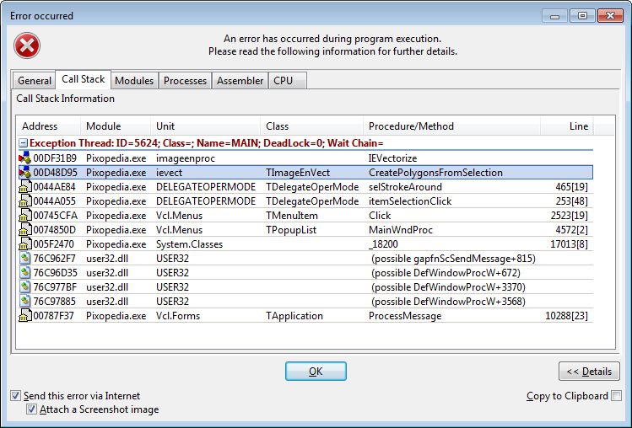632x428 pixels.
Task: Click the possible DefWindowProcW+3568 entry
Action: click(448, 302)
